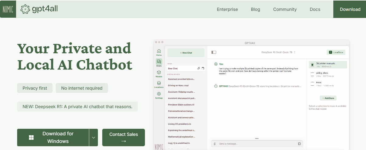Viewport: 366px width, 150px height.
Task: Toggle the chat list panel icon
Action: click(214, 52)
